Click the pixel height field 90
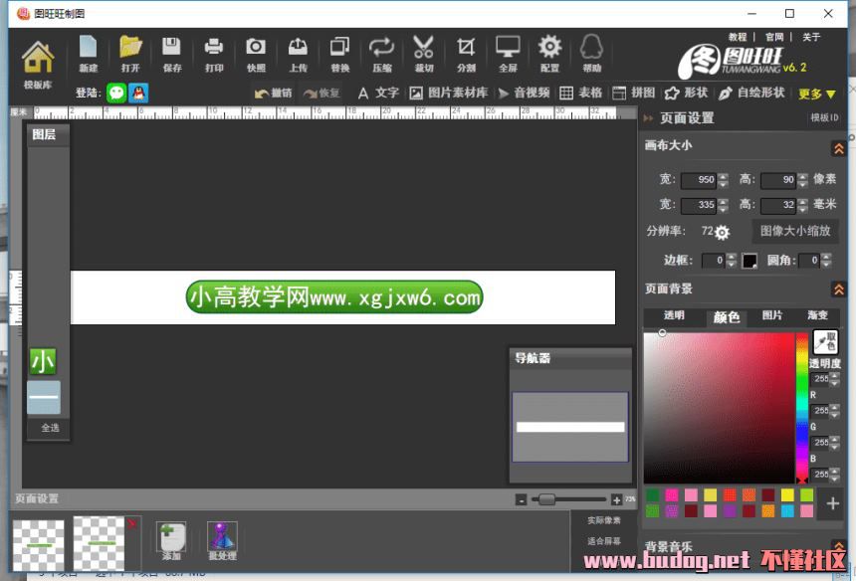Viewport: 856px width, 581px height. coord(778,180)
